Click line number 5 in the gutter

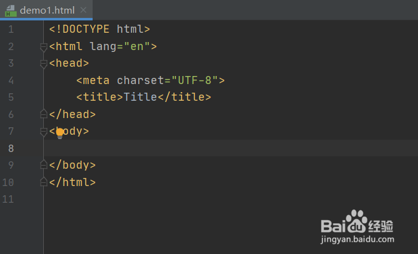point(11,97)
